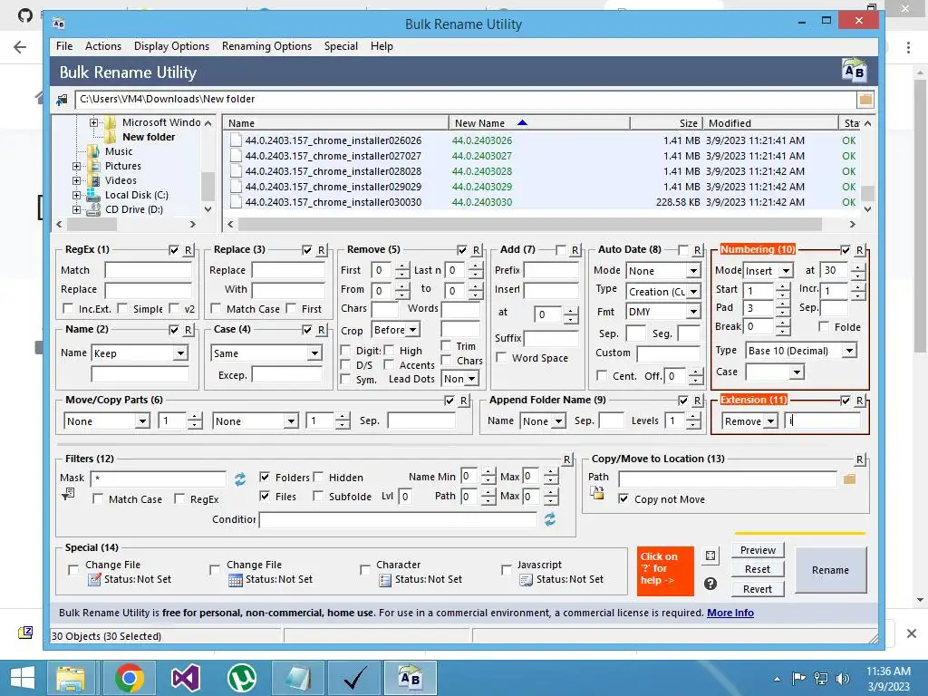Viewport: 928px width, 696px height.
Task: Open the Special menu
Action: [341, 46]
